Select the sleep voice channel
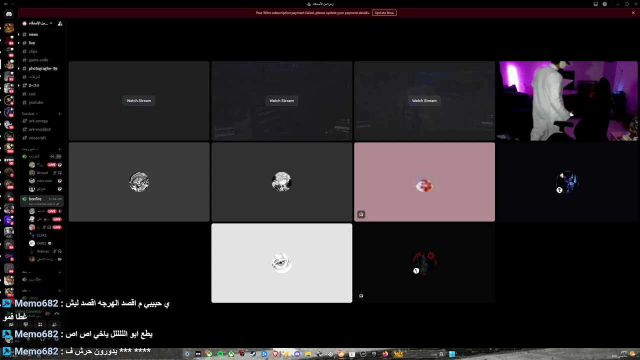The height and width of the screenshot is (360, 640). tap(41, 298)
